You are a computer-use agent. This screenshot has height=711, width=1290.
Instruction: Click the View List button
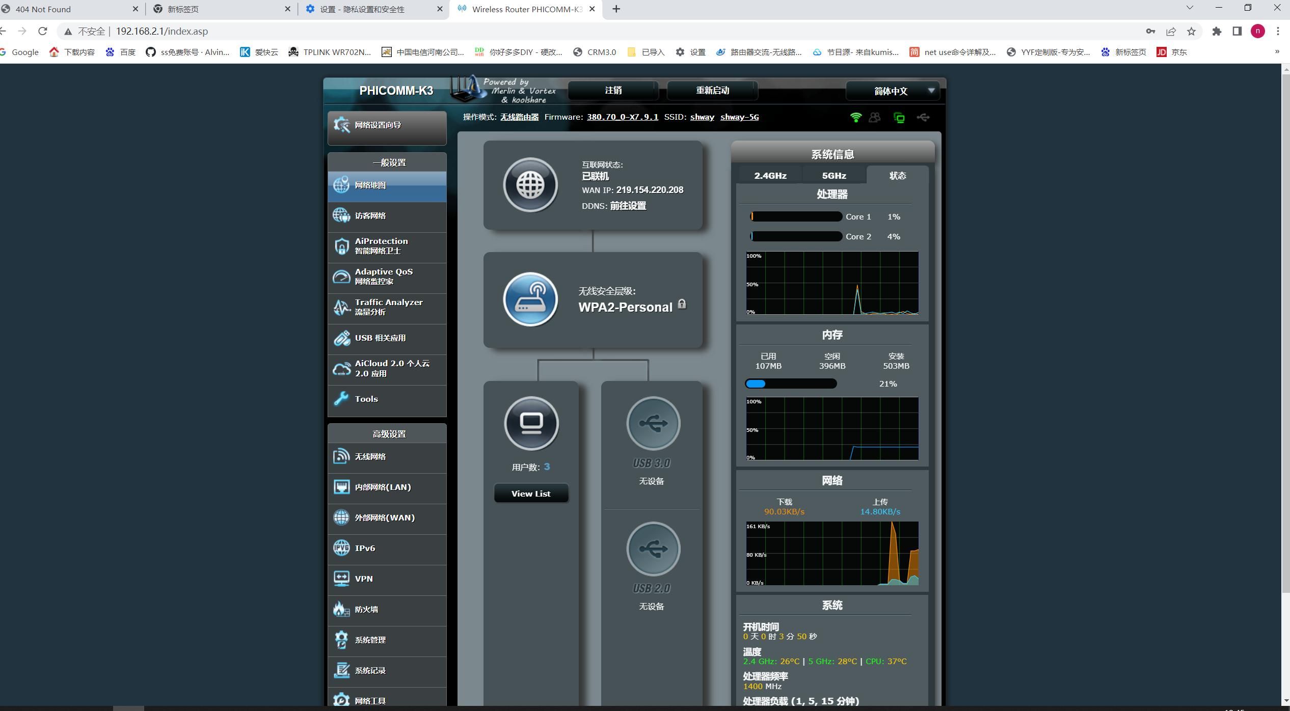[531, 494]
